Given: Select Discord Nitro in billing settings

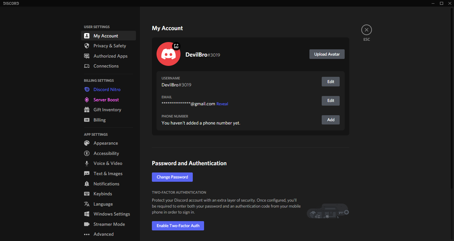Looking at the screenshot, I should click(108, 89).
